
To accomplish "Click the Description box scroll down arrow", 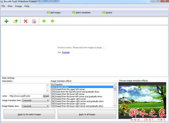I will 48,91.
